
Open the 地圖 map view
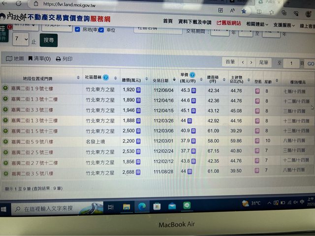15,59
